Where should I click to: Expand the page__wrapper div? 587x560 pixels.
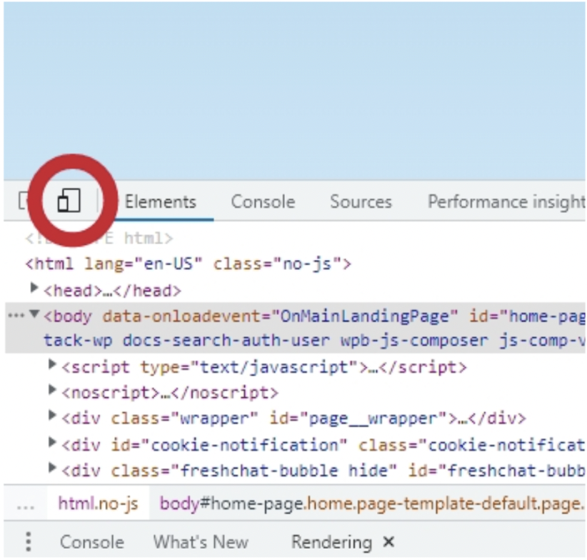coord(52,416)
